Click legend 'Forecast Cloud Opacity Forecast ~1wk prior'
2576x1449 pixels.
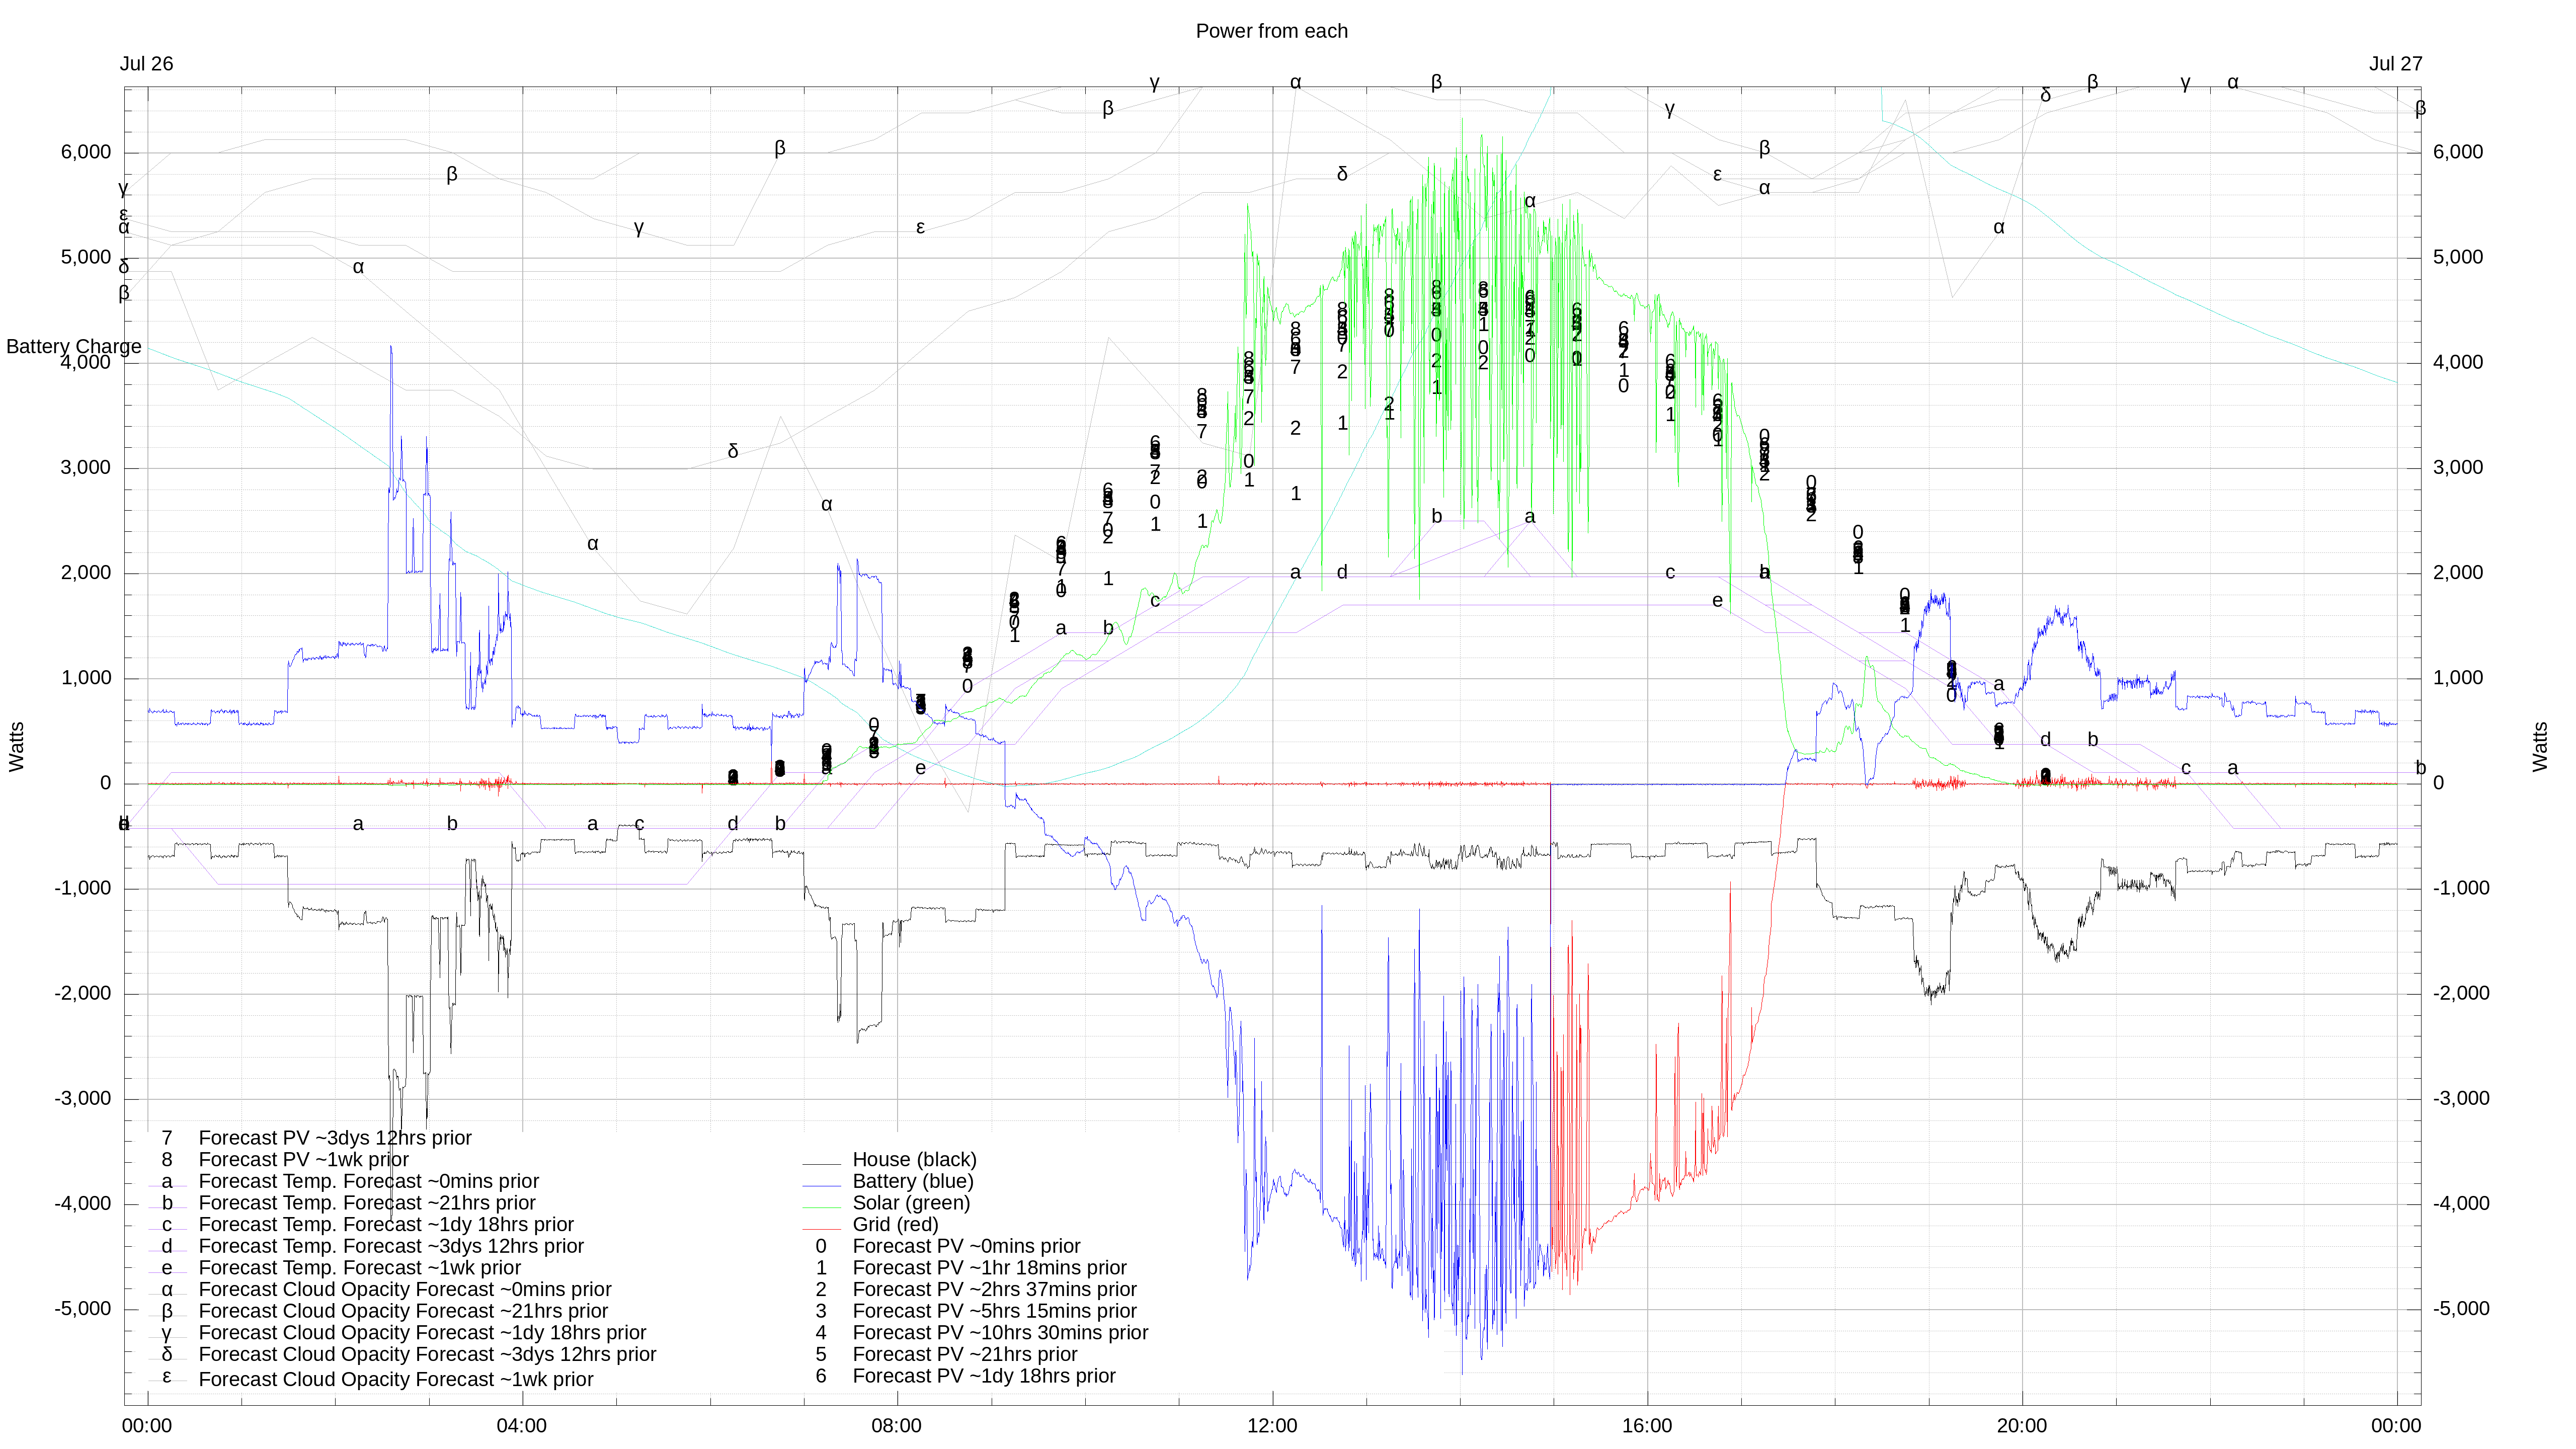(396, 1379)
